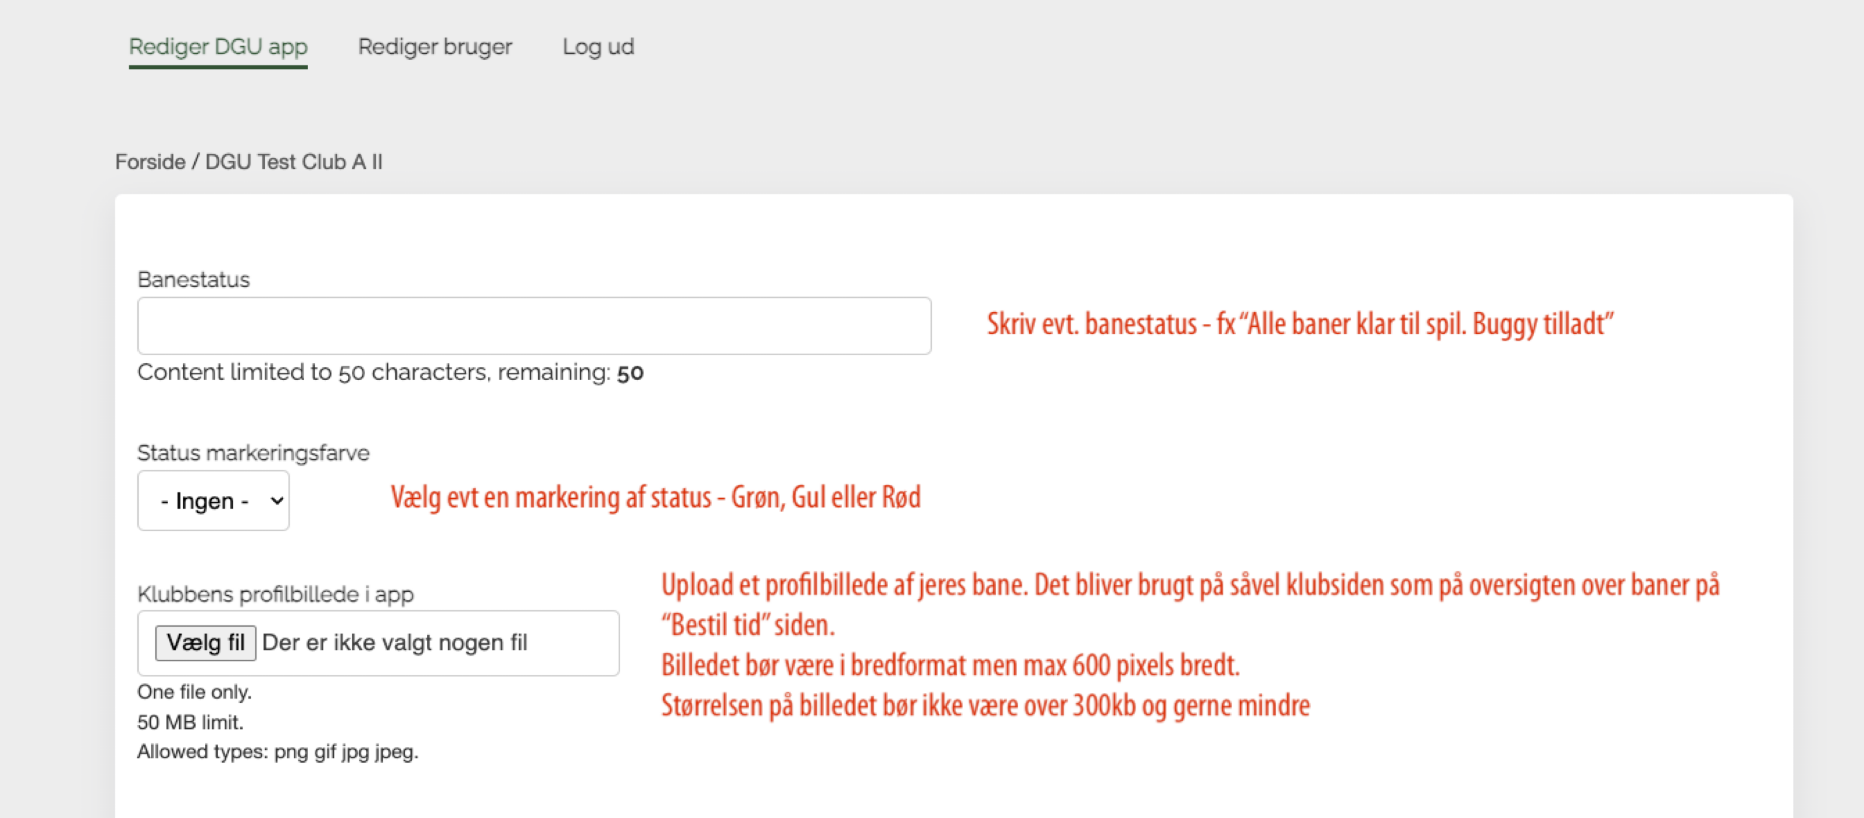This screenshot has height=818, width=1864.
Task: Click the '50 MB limit.' note
Action: click(190, 722)
